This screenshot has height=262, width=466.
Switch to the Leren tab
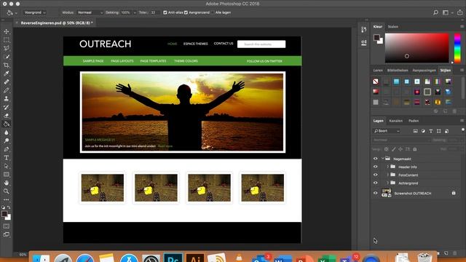tap(378, 71)
